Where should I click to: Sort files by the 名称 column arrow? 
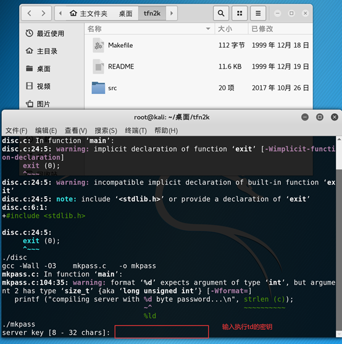coord(208,28)
